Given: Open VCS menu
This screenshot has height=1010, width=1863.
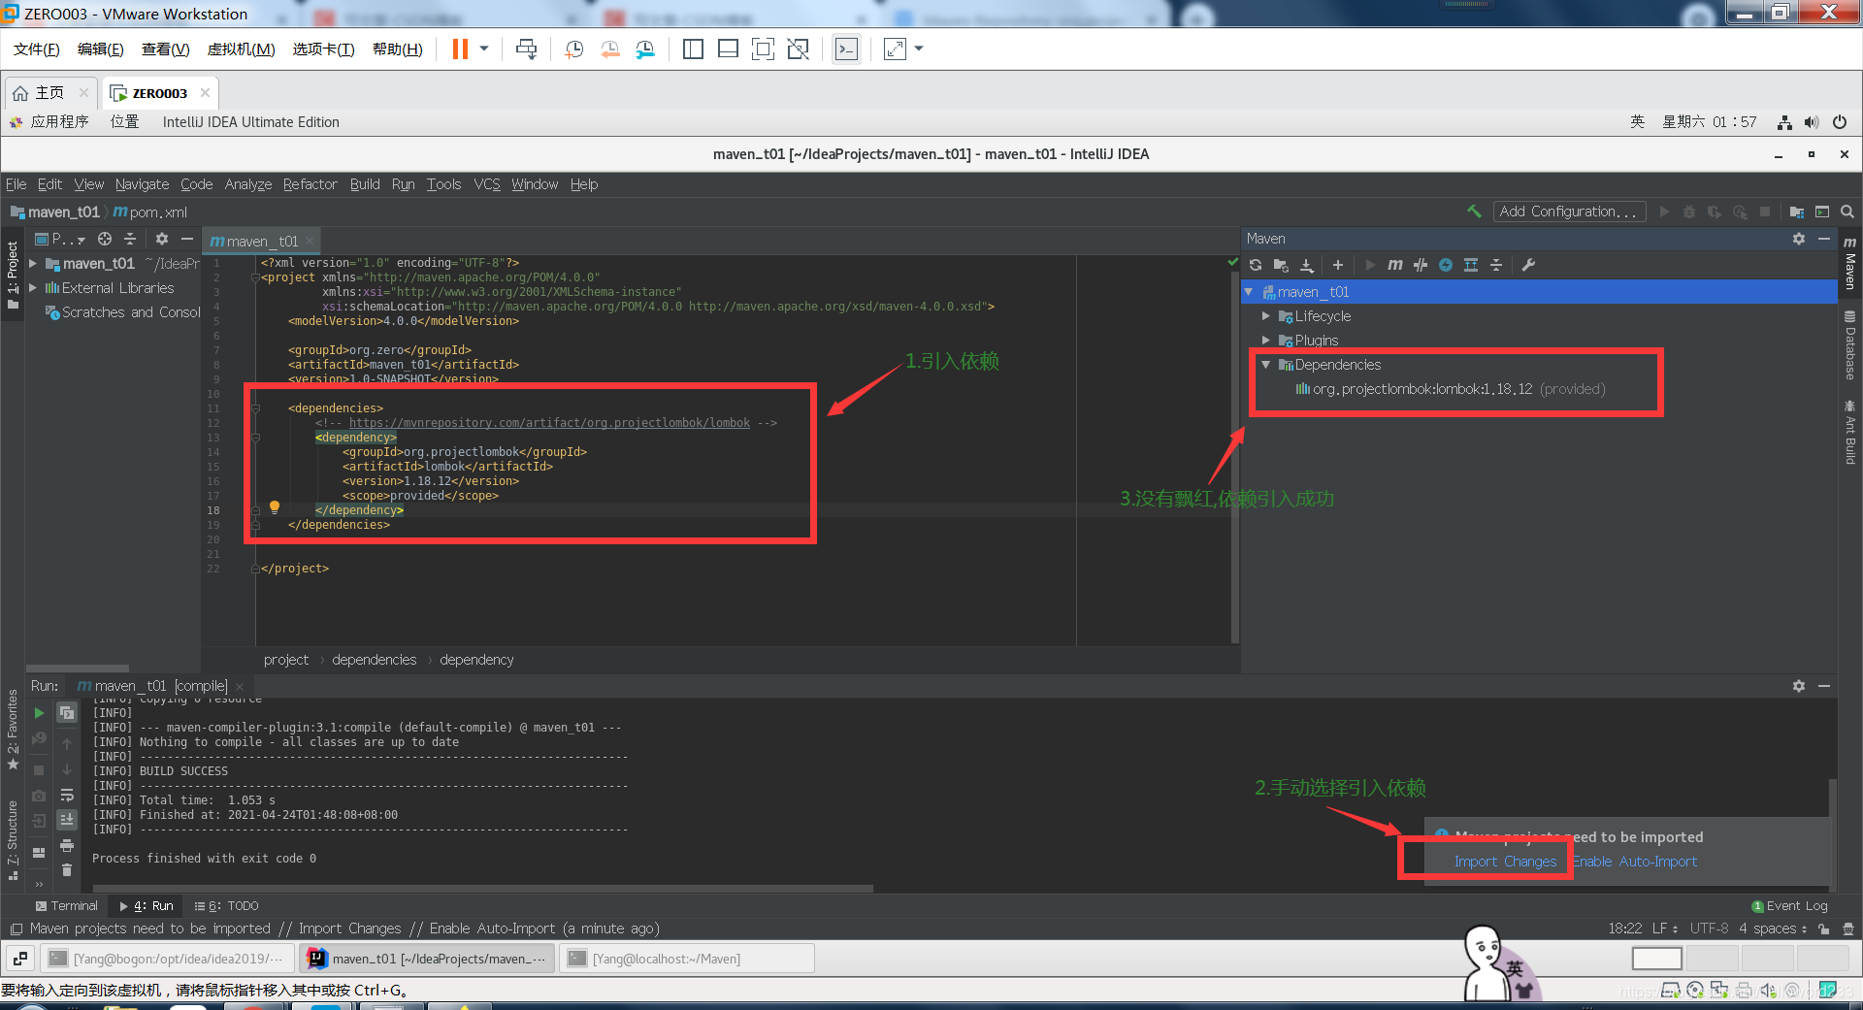Looking at the screenshot, I should tap(486, 184).
